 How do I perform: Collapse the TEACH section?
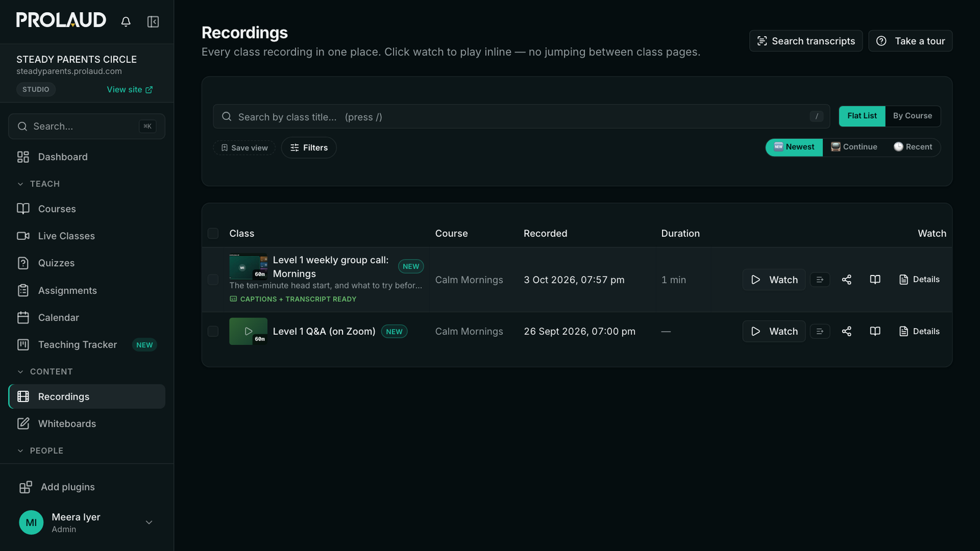click(38, 184)
